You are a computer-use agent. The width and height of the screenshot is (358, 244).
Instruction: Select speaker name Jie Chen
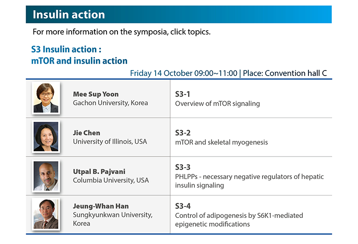click(87, 133)
